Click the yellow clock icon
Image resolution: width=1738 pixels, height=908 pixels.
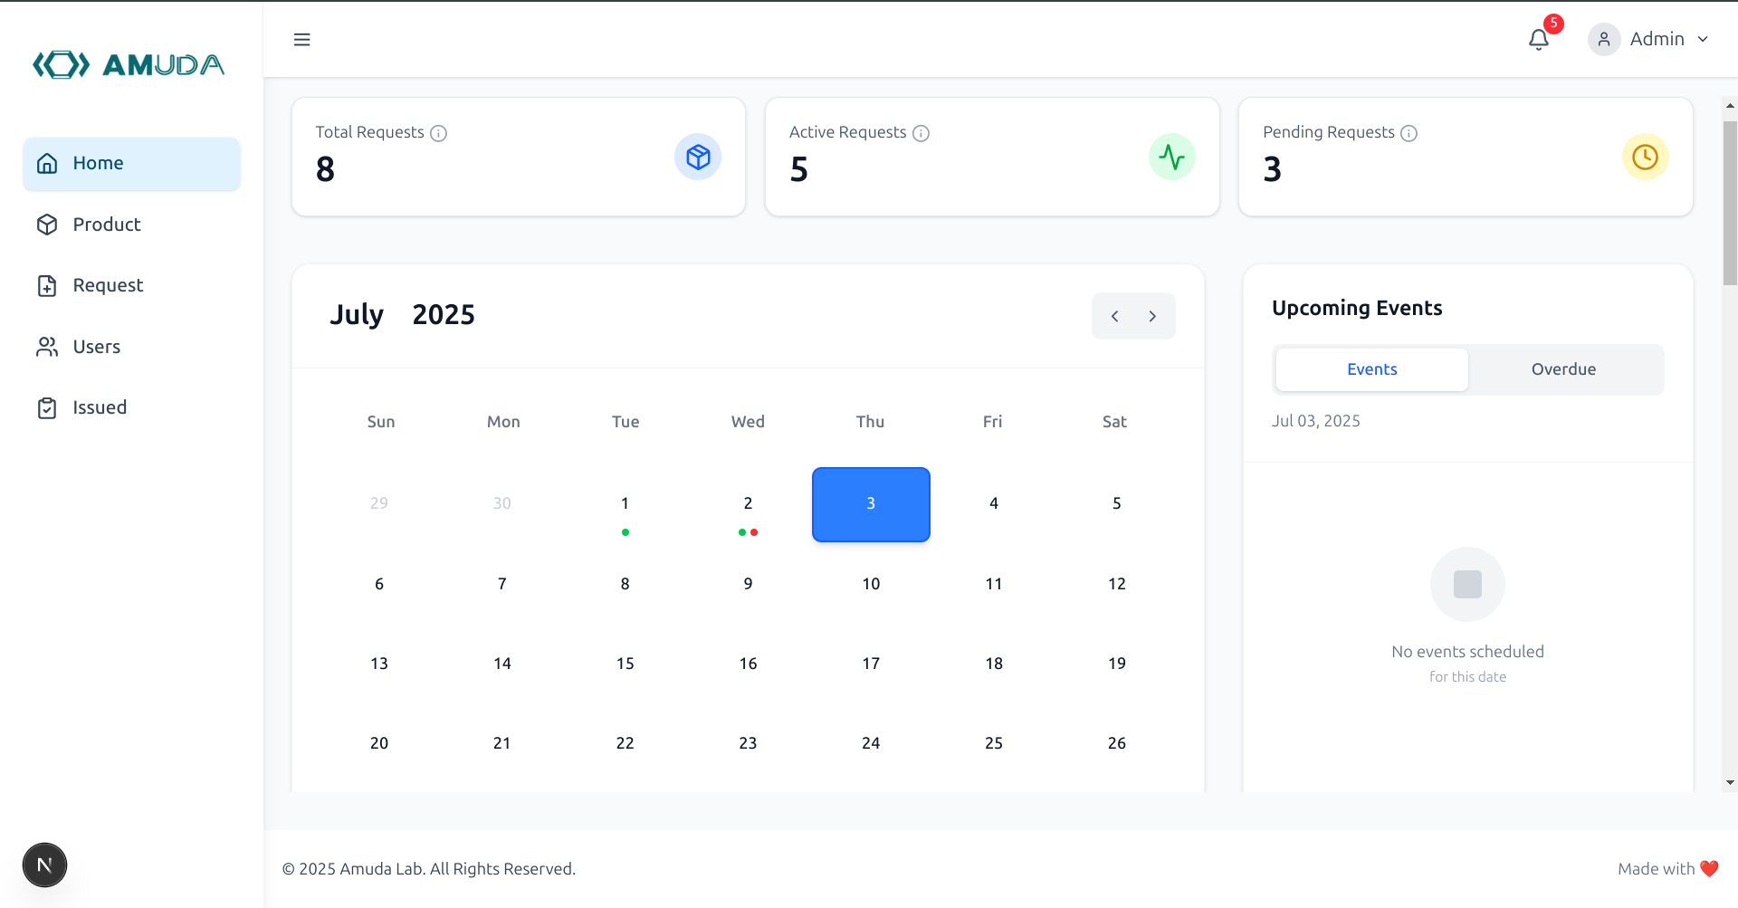1645,158
